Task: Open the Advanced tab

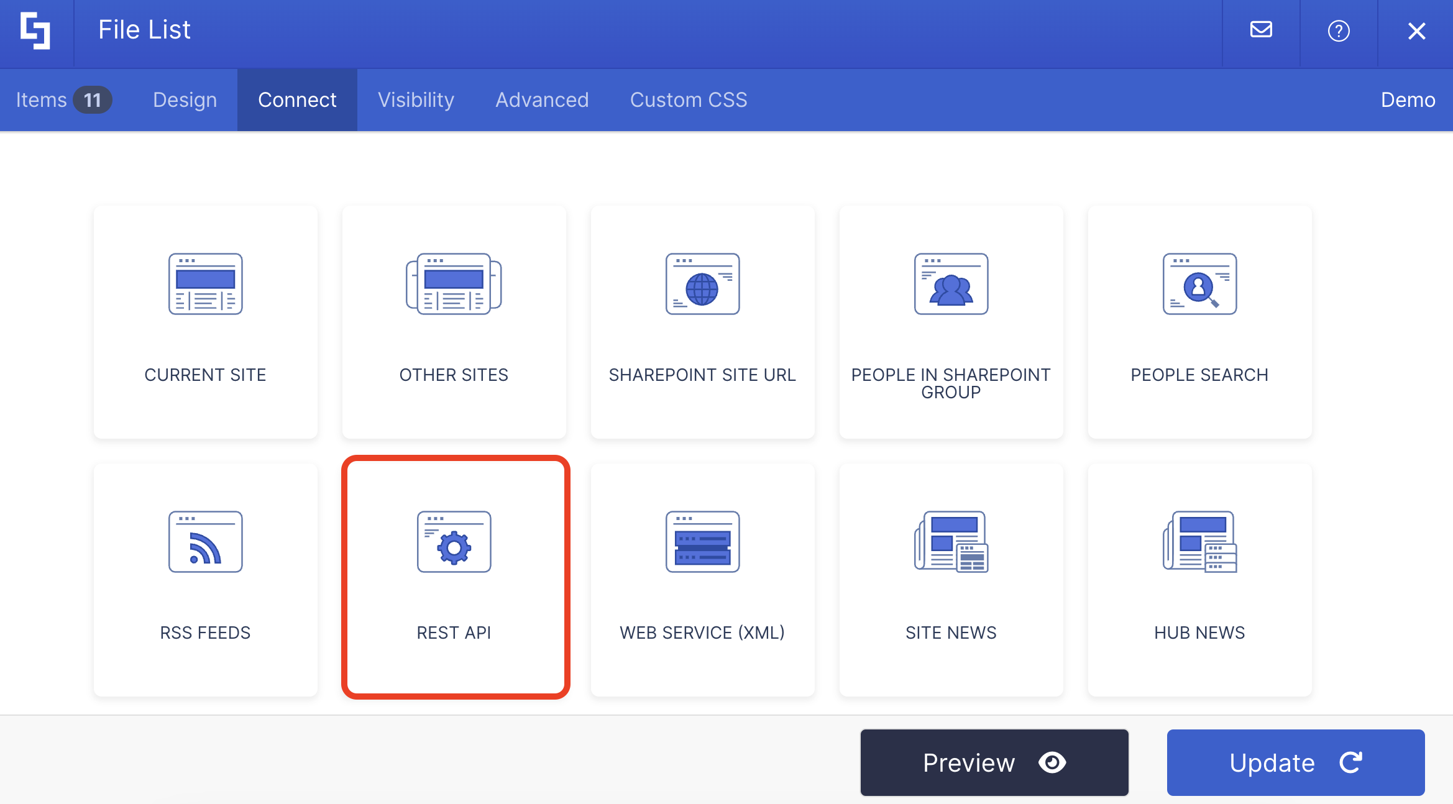Action: coord(542,100)
